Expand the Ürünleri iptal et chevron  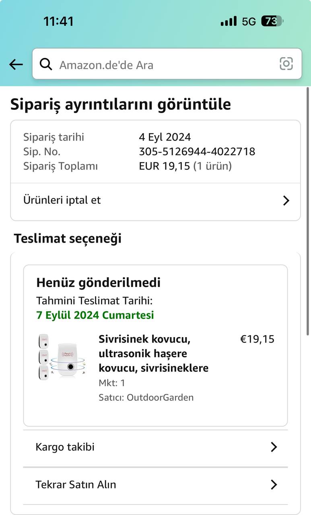coord(286,201)
